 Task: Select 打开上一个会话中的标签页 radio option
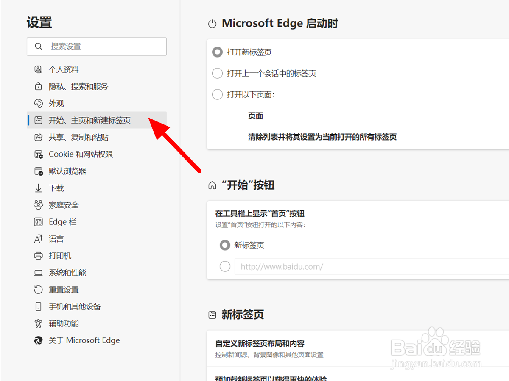217,73
